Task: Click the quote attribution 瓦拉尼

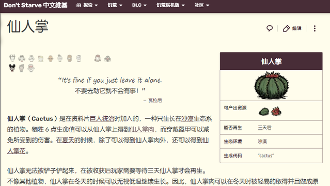Action: [x=155, y=100]
